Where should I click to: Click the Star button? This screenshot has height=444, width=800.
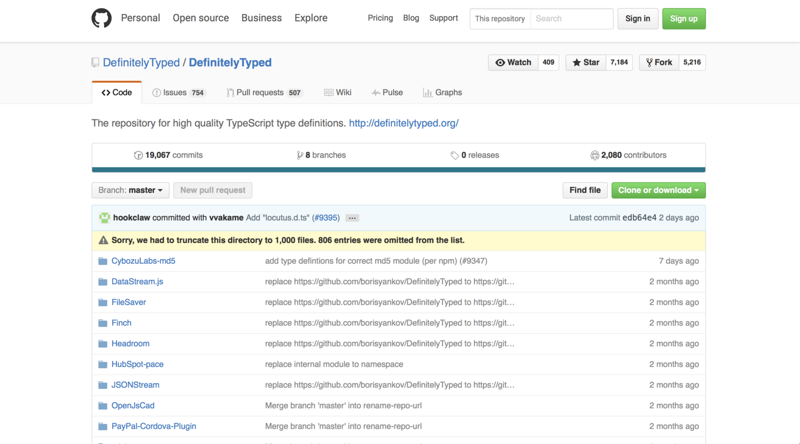pyautogui.click(x=586, y=62)
